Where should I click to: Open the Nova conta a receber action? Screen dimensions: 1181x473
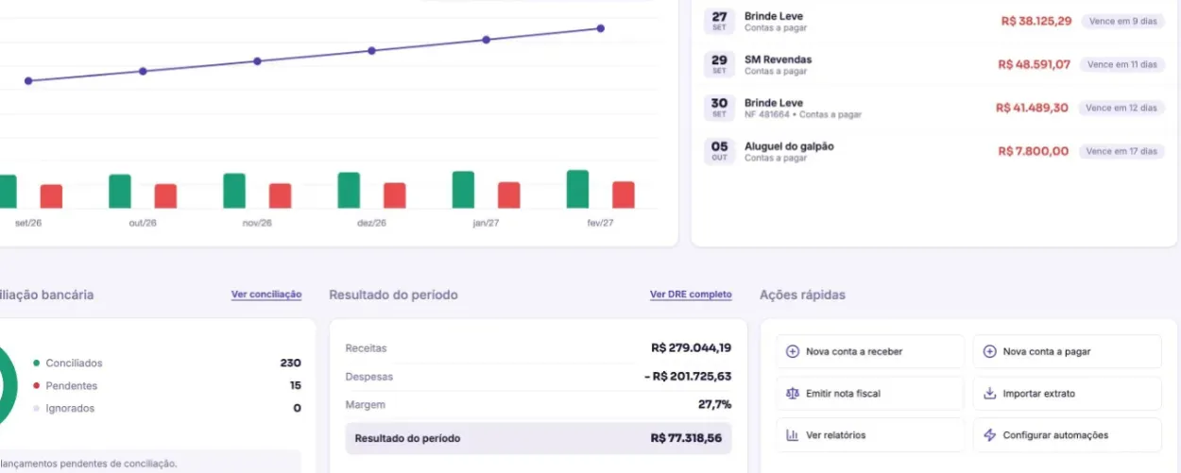pyautogui.click(x=870, y=351)
